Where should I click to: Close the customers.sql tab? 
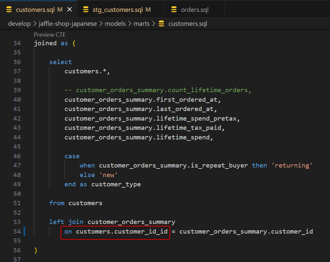[x=70, y=10]
